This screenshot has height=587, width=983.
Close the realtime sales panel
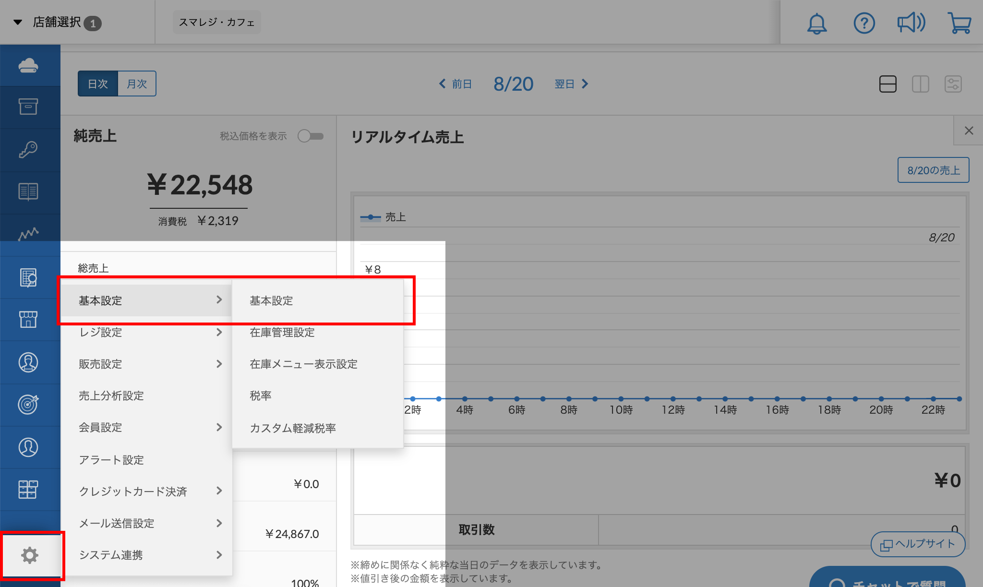tap(969, 131)
